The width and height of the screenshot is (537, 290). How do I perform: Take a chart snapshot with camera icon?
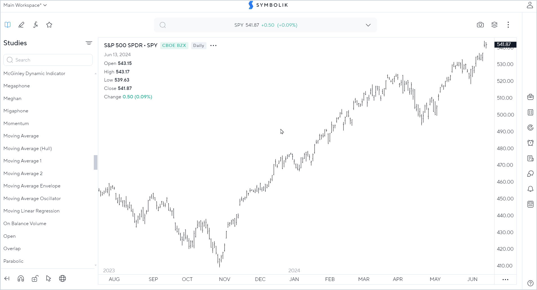[480, 25]
